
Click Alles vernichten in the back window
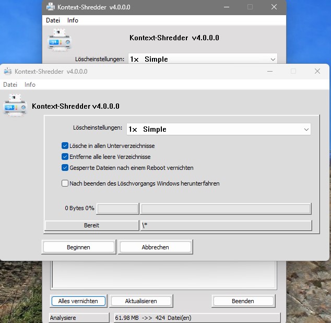(78, 301)
